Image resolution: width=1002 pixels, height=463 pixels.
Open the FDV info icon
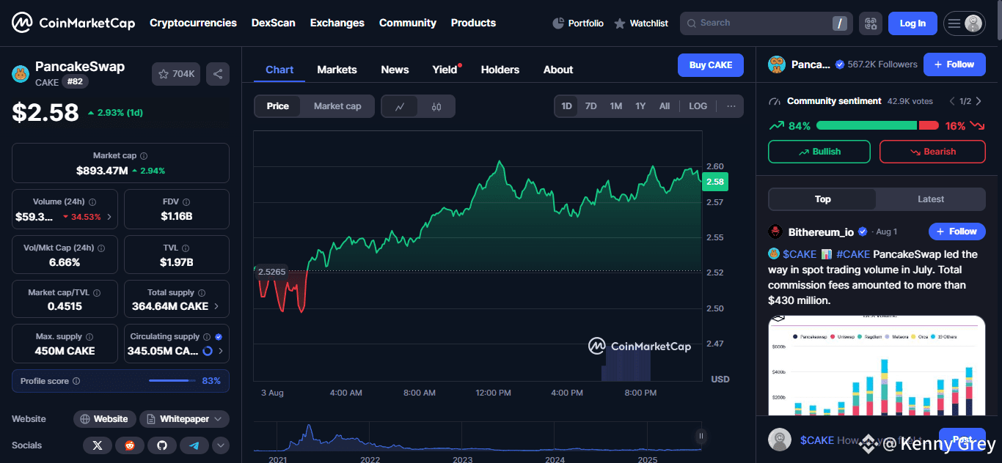click(186, 201)
